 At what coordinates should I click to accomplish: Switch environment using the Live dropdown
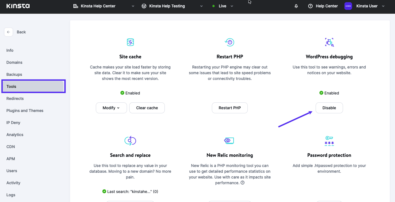pyautogui.click(x=223, y=6)
